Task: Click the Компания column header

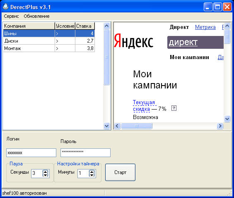Action: 29,26
